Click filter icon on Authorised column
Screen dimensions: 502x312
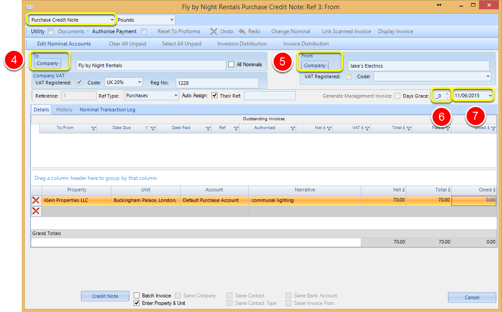coord(293,129)
